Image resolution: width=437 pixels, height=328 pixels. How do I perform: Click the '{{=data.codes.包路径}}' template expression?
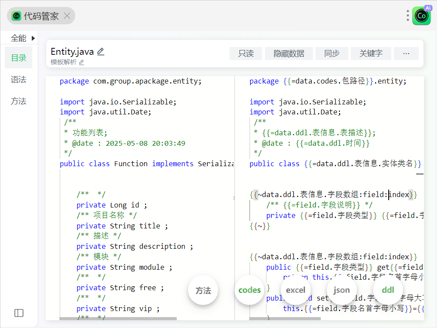click(328, 81)
